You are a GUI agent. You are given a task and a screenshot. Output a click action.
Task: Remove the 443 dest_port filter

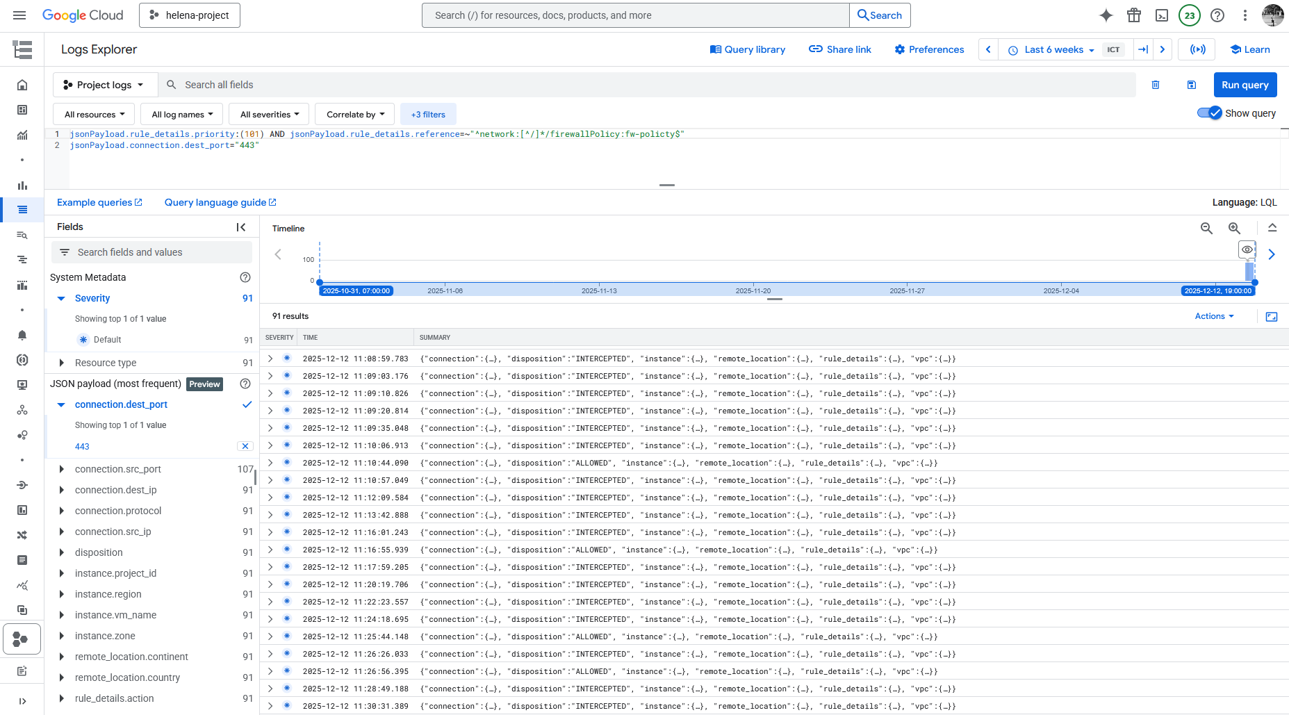[x=245, y=446]
